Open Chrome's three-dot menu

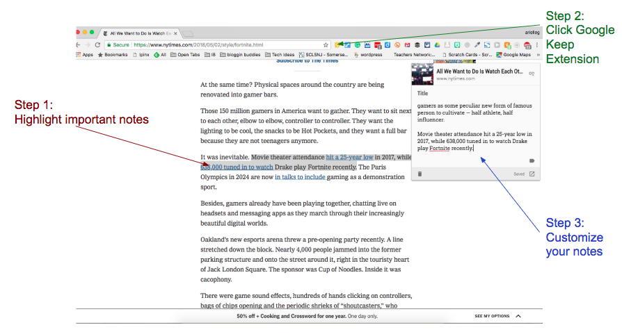pos(537,45)
